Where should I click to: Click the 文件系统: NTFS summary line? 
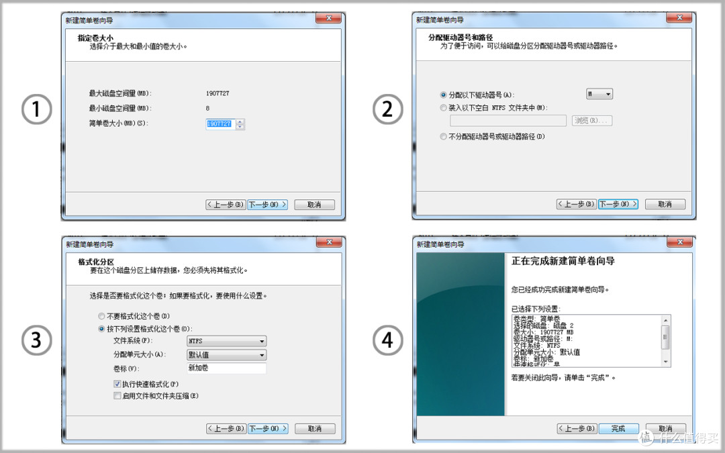[x=537, y=346]
